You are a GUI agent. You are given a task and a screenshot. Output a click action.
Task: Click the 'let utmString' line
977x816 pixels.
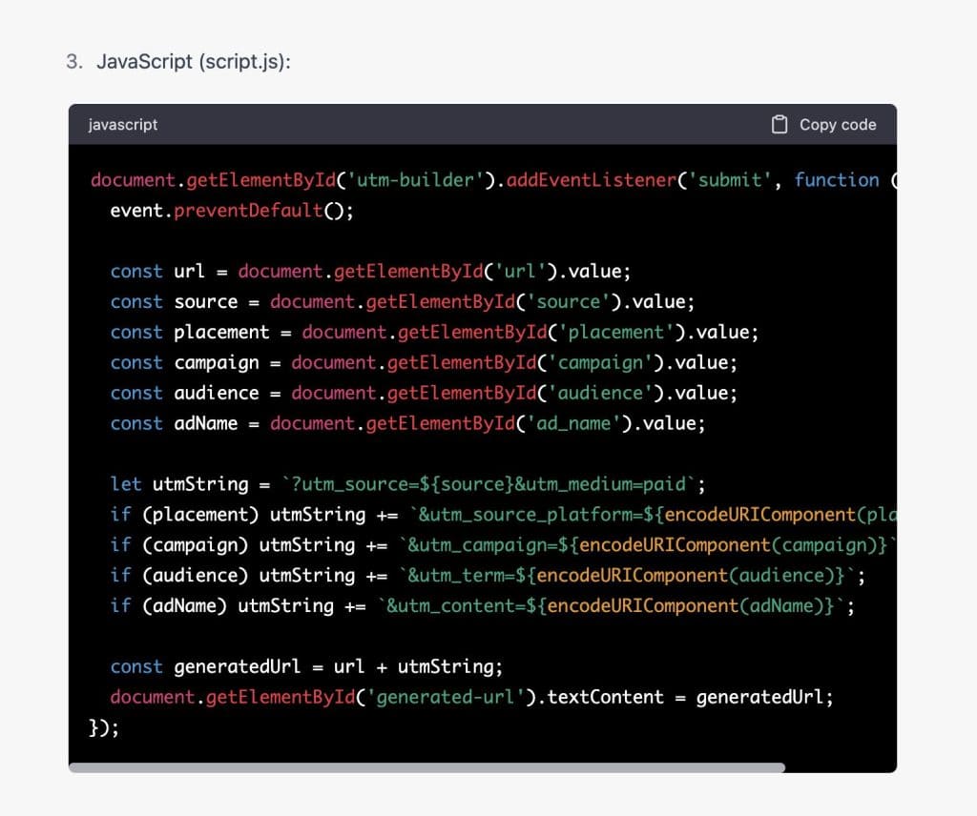(407, 484)
